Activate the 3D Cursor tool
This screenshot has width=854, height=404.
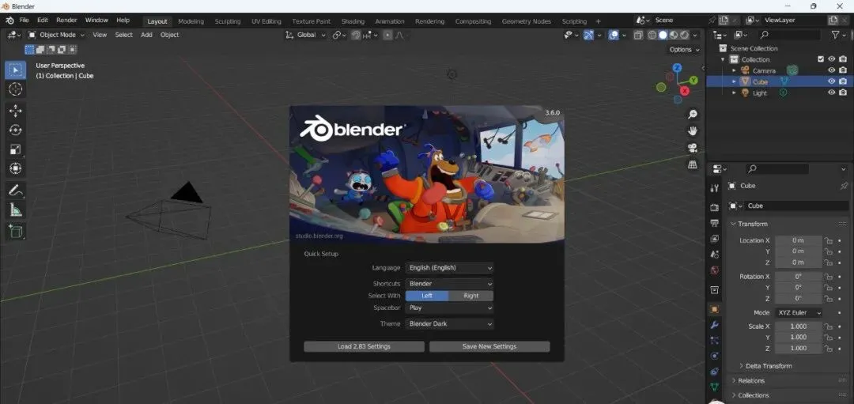[15, 89]
